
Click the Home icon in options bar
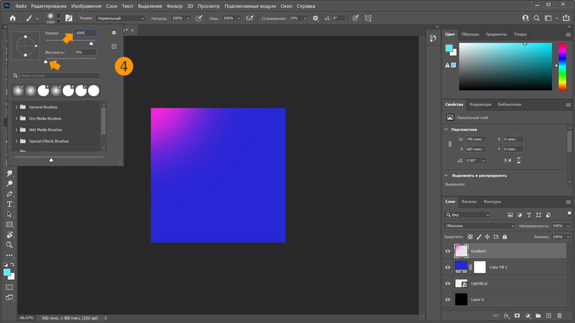tap(13, 19)
